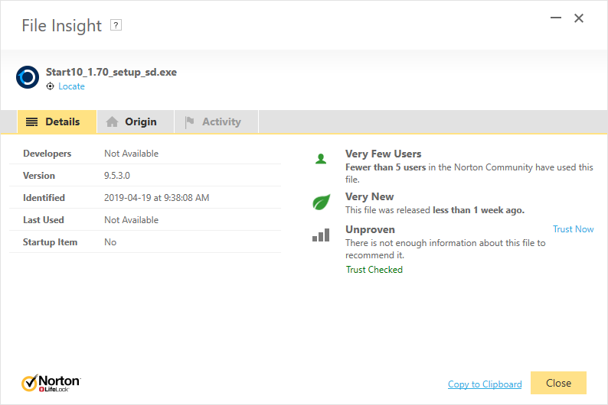Click the Very New heading
Viewport: 608px width, 405px height.
(x=370, y=197)
